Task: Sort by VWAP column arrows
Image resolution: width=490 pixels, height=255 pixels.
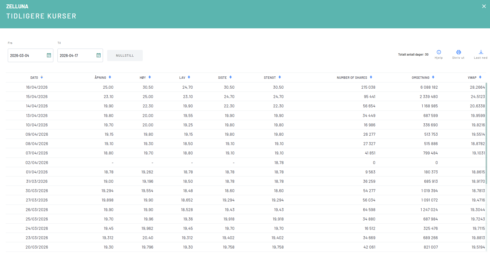Action: click(x=480, y=77)
